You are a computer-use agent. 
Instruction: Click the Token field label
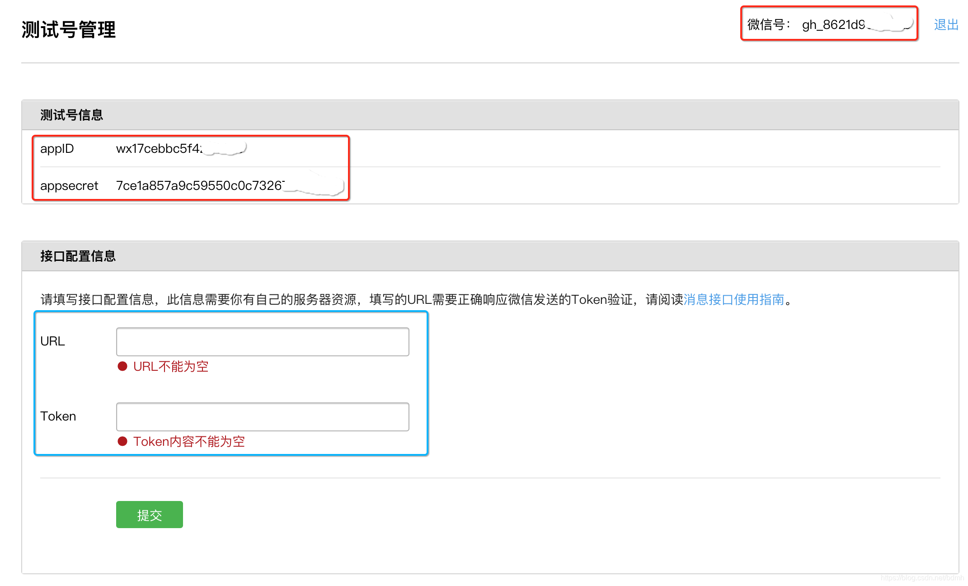[x=58, y=416]
